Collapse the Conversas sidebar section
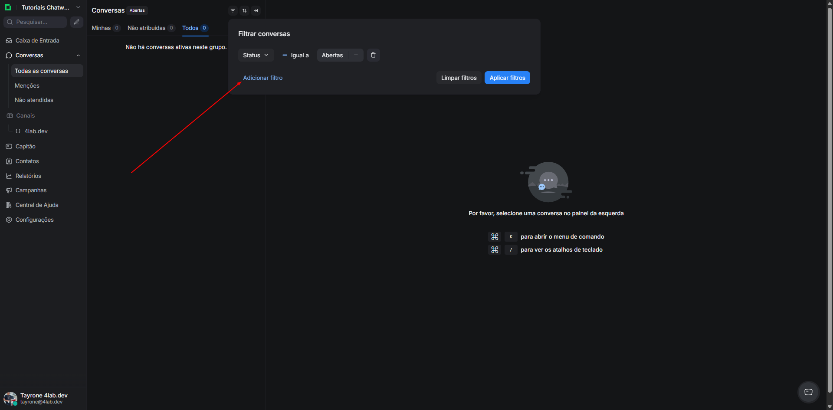This screenshot has height=410, width=833. pyautogui.click(x=78, y=56)
